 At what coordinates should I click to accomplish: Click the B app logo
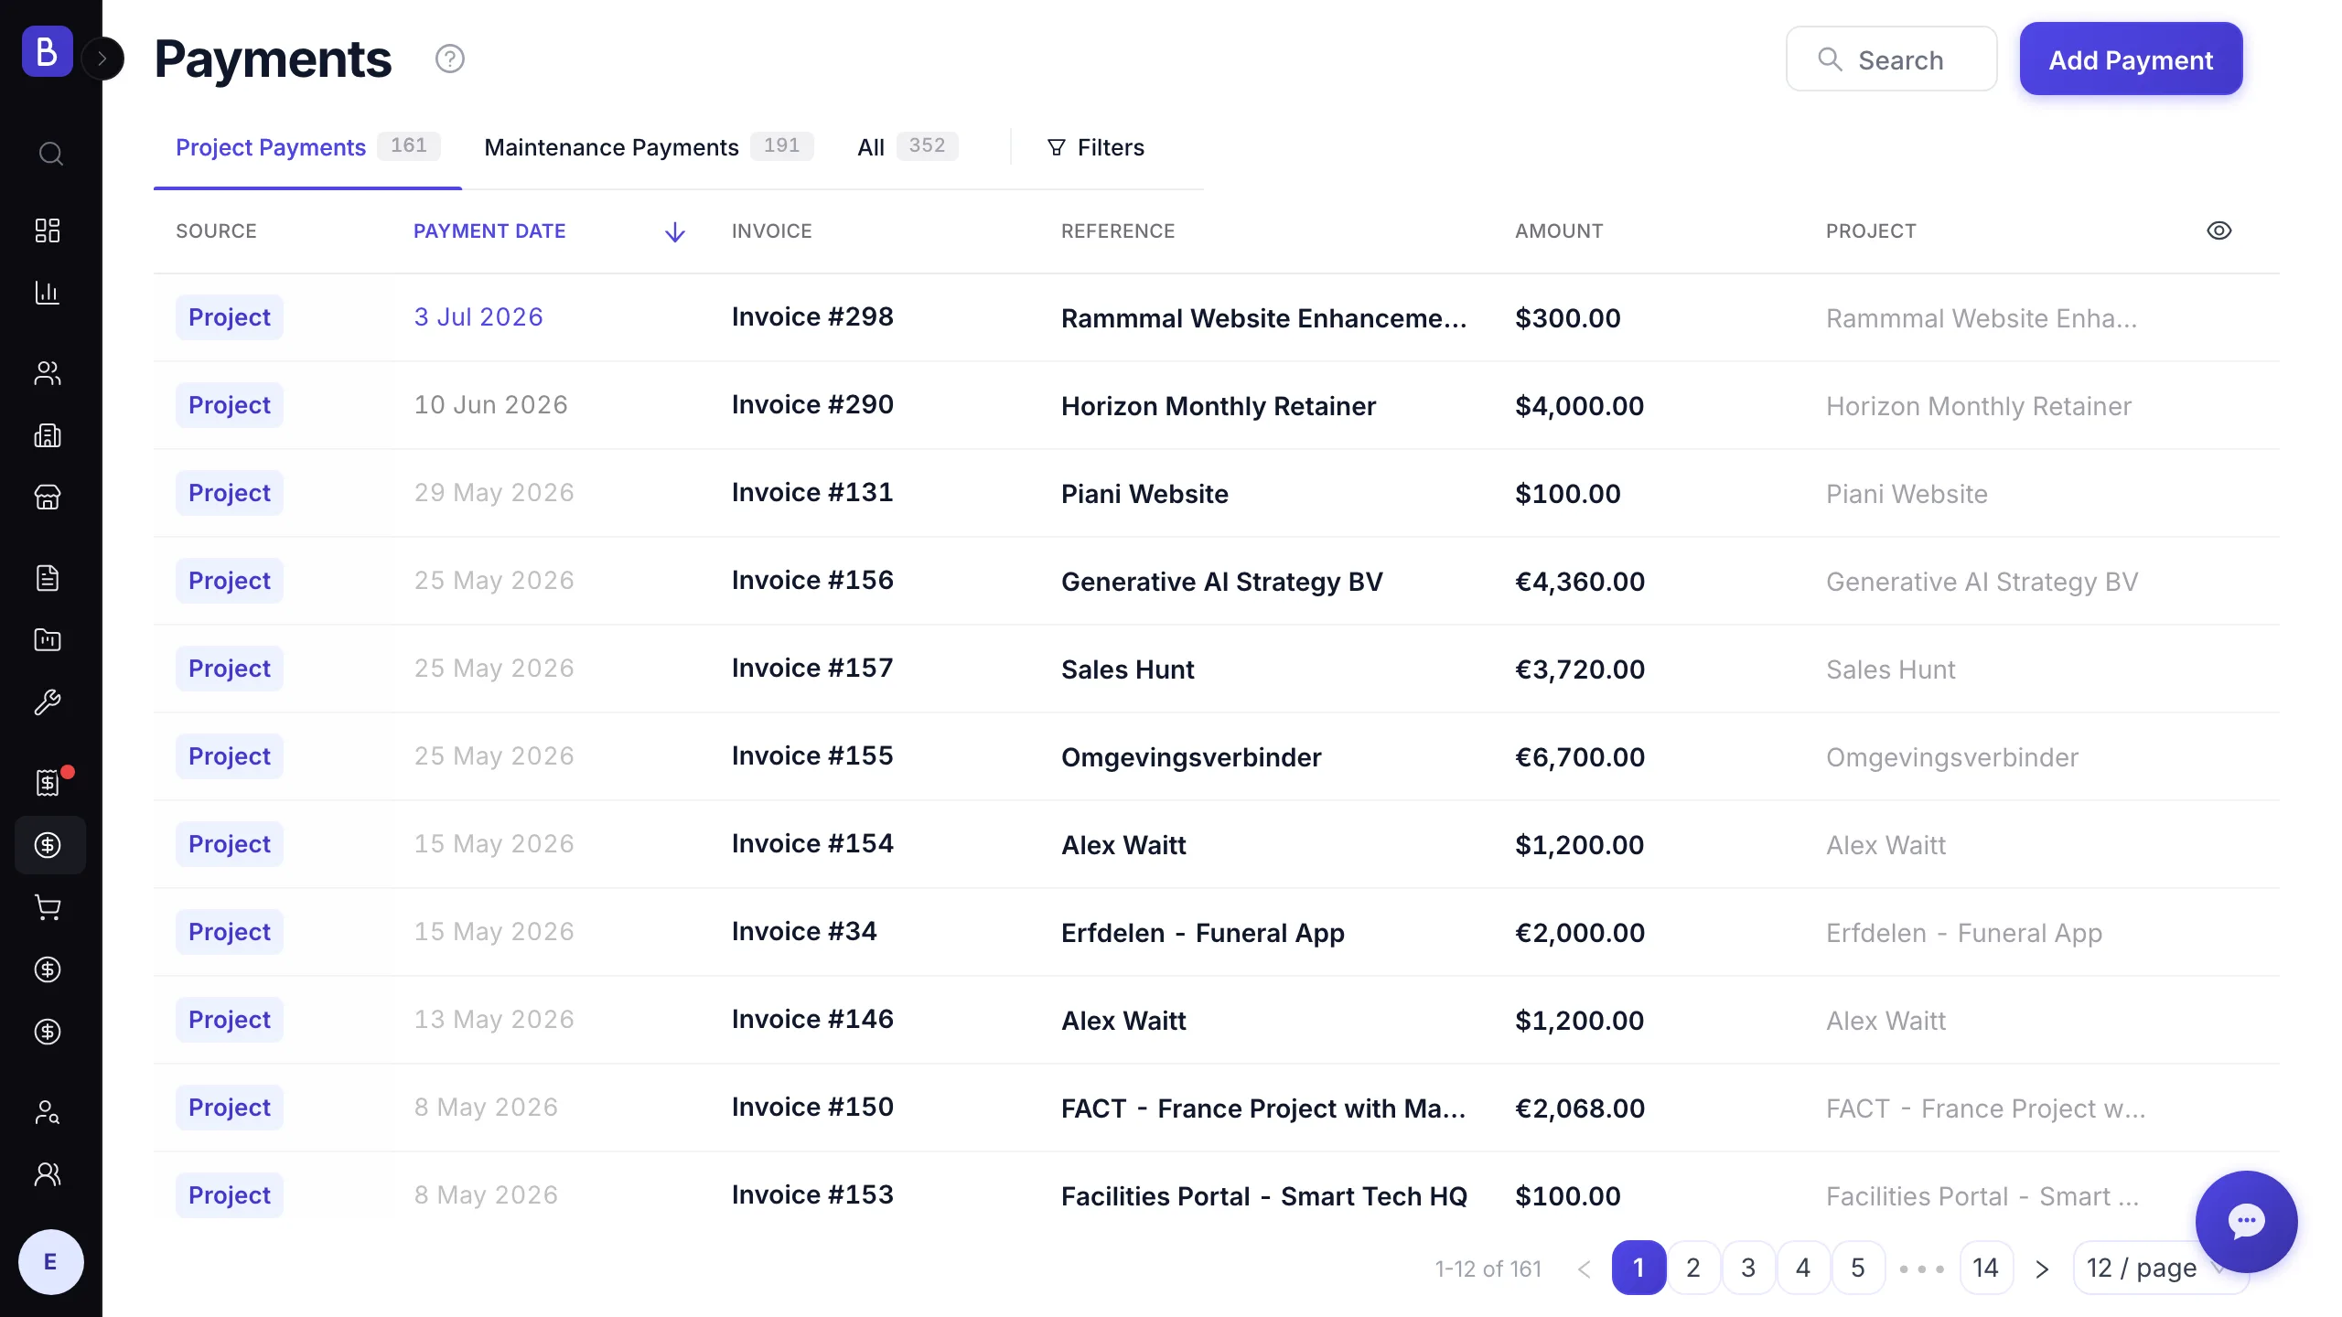(x=47, y=51)
